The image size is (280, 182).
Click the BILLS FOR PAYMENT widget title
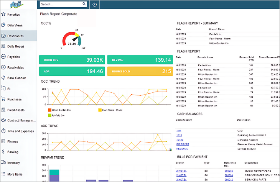tap(192, 157)
